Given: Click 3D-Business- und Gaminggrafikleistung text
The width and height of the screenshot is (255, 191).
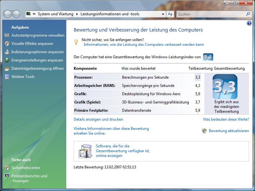Looking at the screenshot, I should click(x=155, y=102).
